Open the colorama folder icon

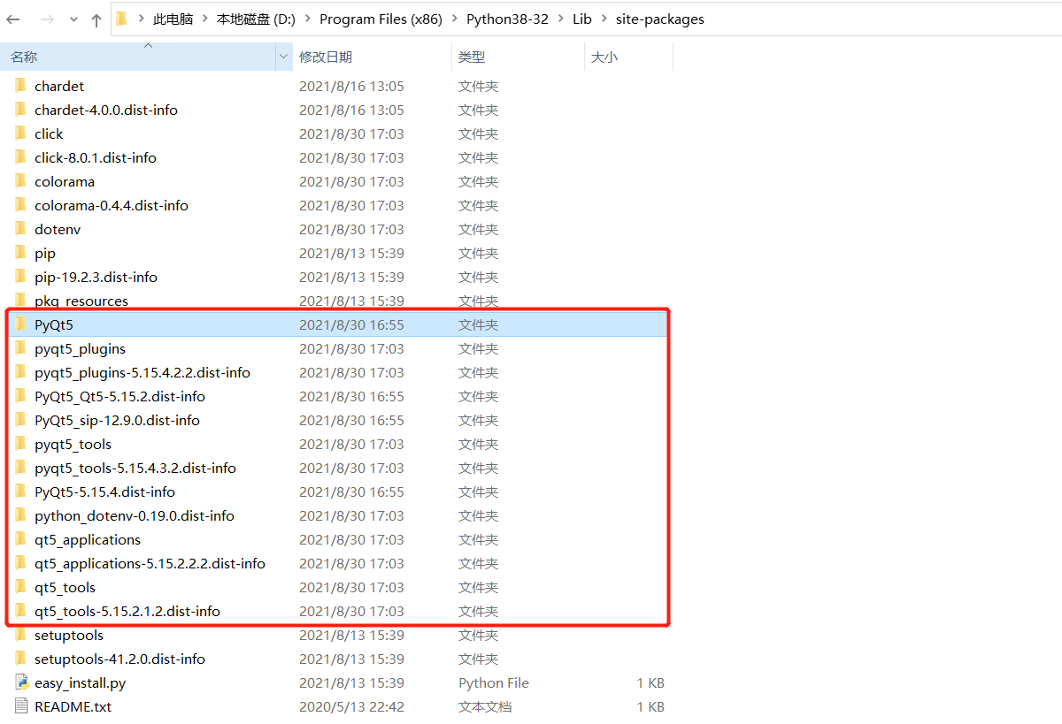point(21,181)
